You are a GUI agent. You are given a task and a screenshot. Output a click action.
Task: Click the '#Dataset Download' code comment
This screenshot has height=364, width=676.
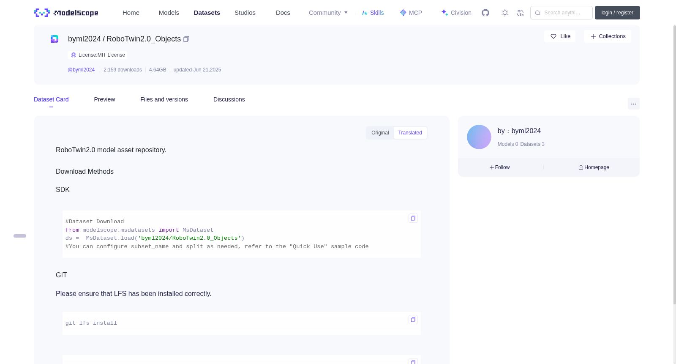point(95,222)
